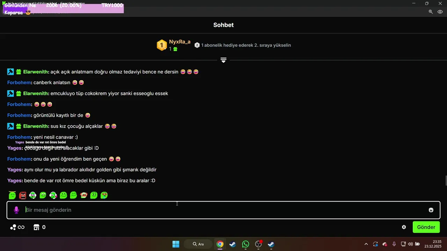Open the clock showing 23:35

click(433, 244)
